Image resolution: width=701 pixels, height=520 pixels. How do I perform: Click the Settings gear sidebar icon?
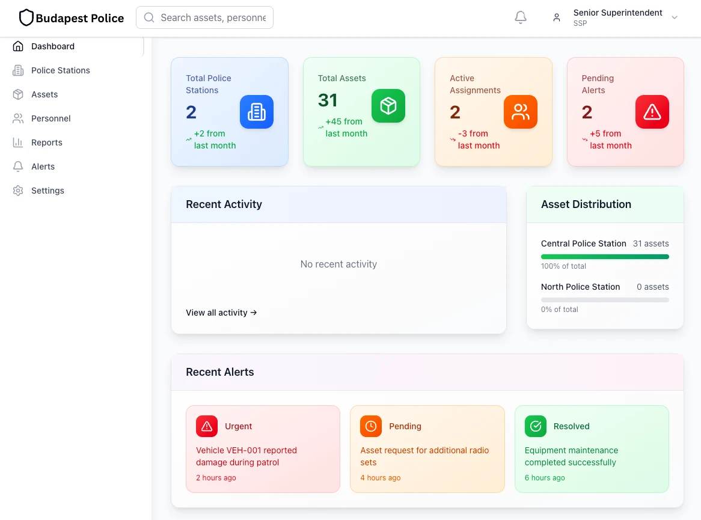18,191
